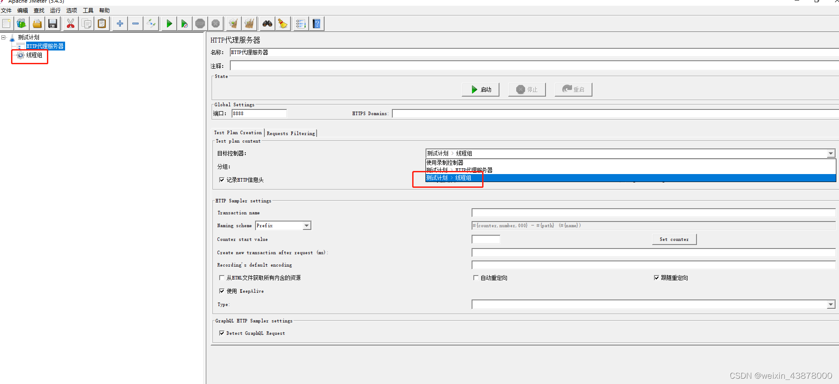839x384 pixels.
Task: Open the 查找 menu
Action: pyautogui.click(x=39, y=11)
